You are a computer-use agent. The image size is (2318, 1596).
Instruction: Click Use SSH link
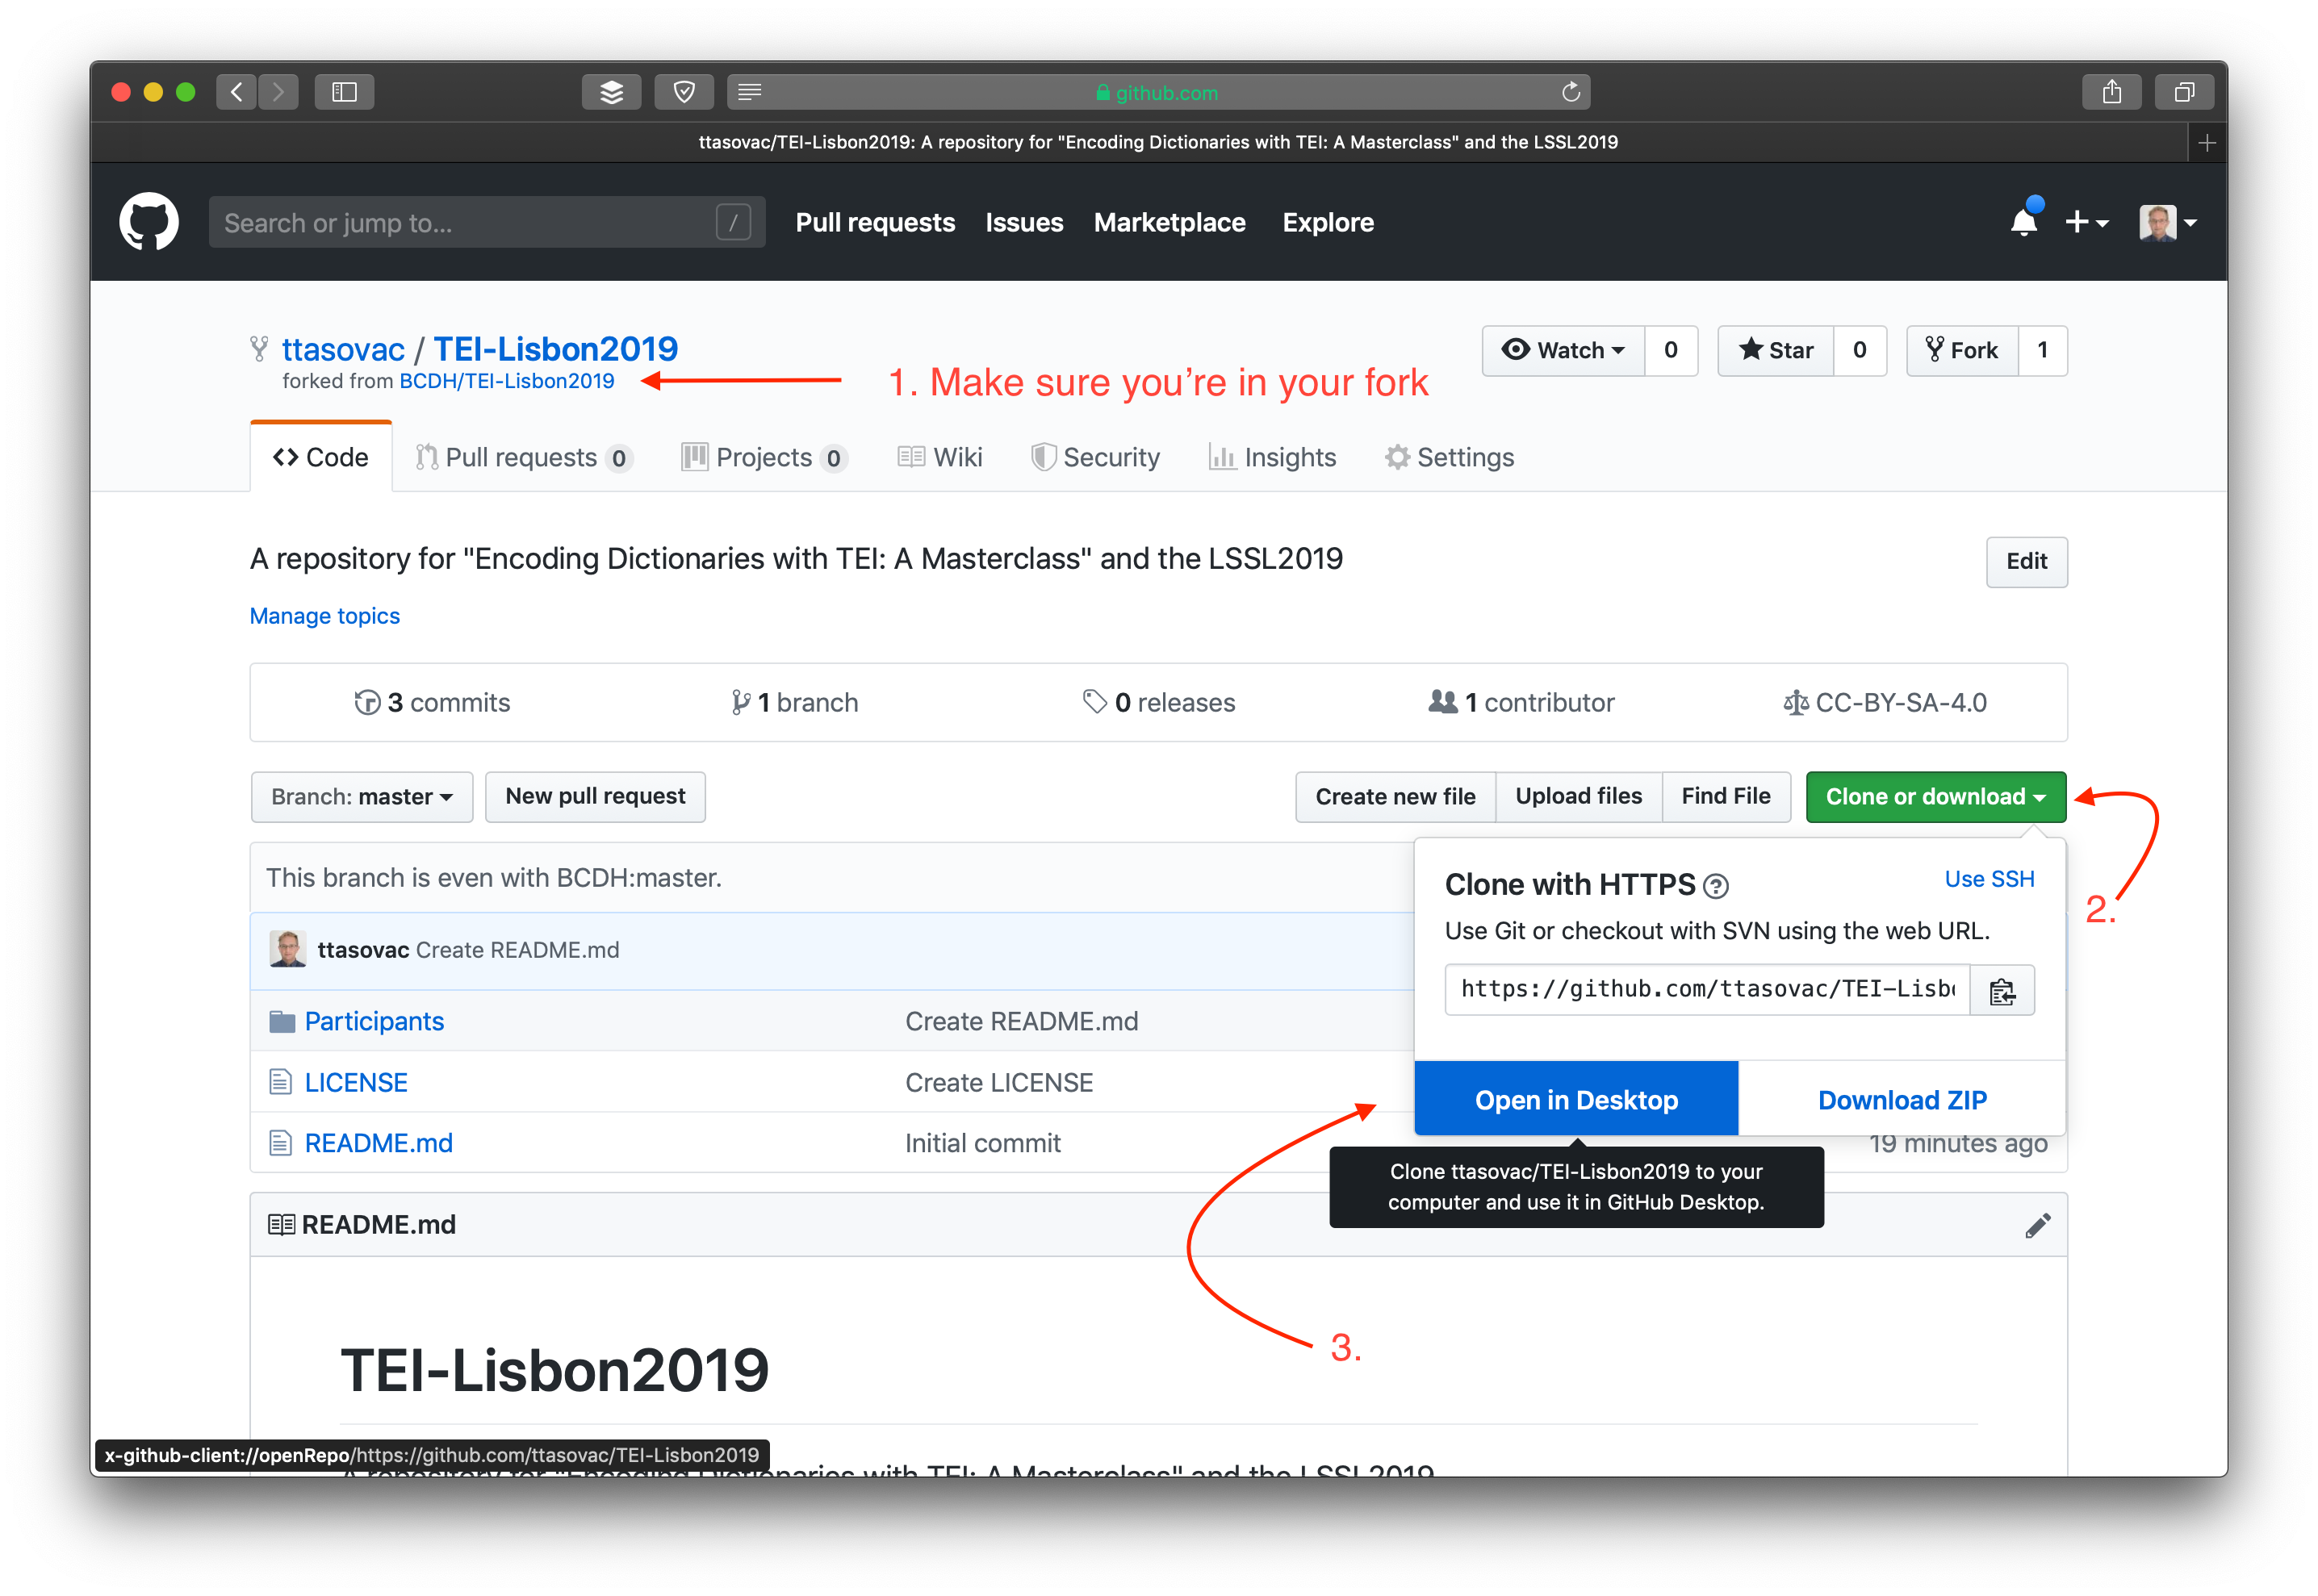(1990, 880)
